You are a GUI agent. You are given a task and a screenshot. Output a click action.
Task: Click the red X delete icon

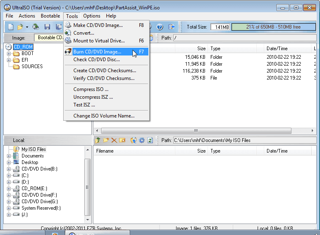[x=114, y=140]
